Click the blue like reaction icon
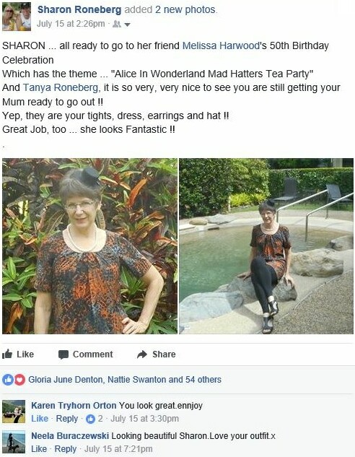Image resolution: width=355 pixels, height=457 pixels. pyautogui.click(x=8, y=380)
